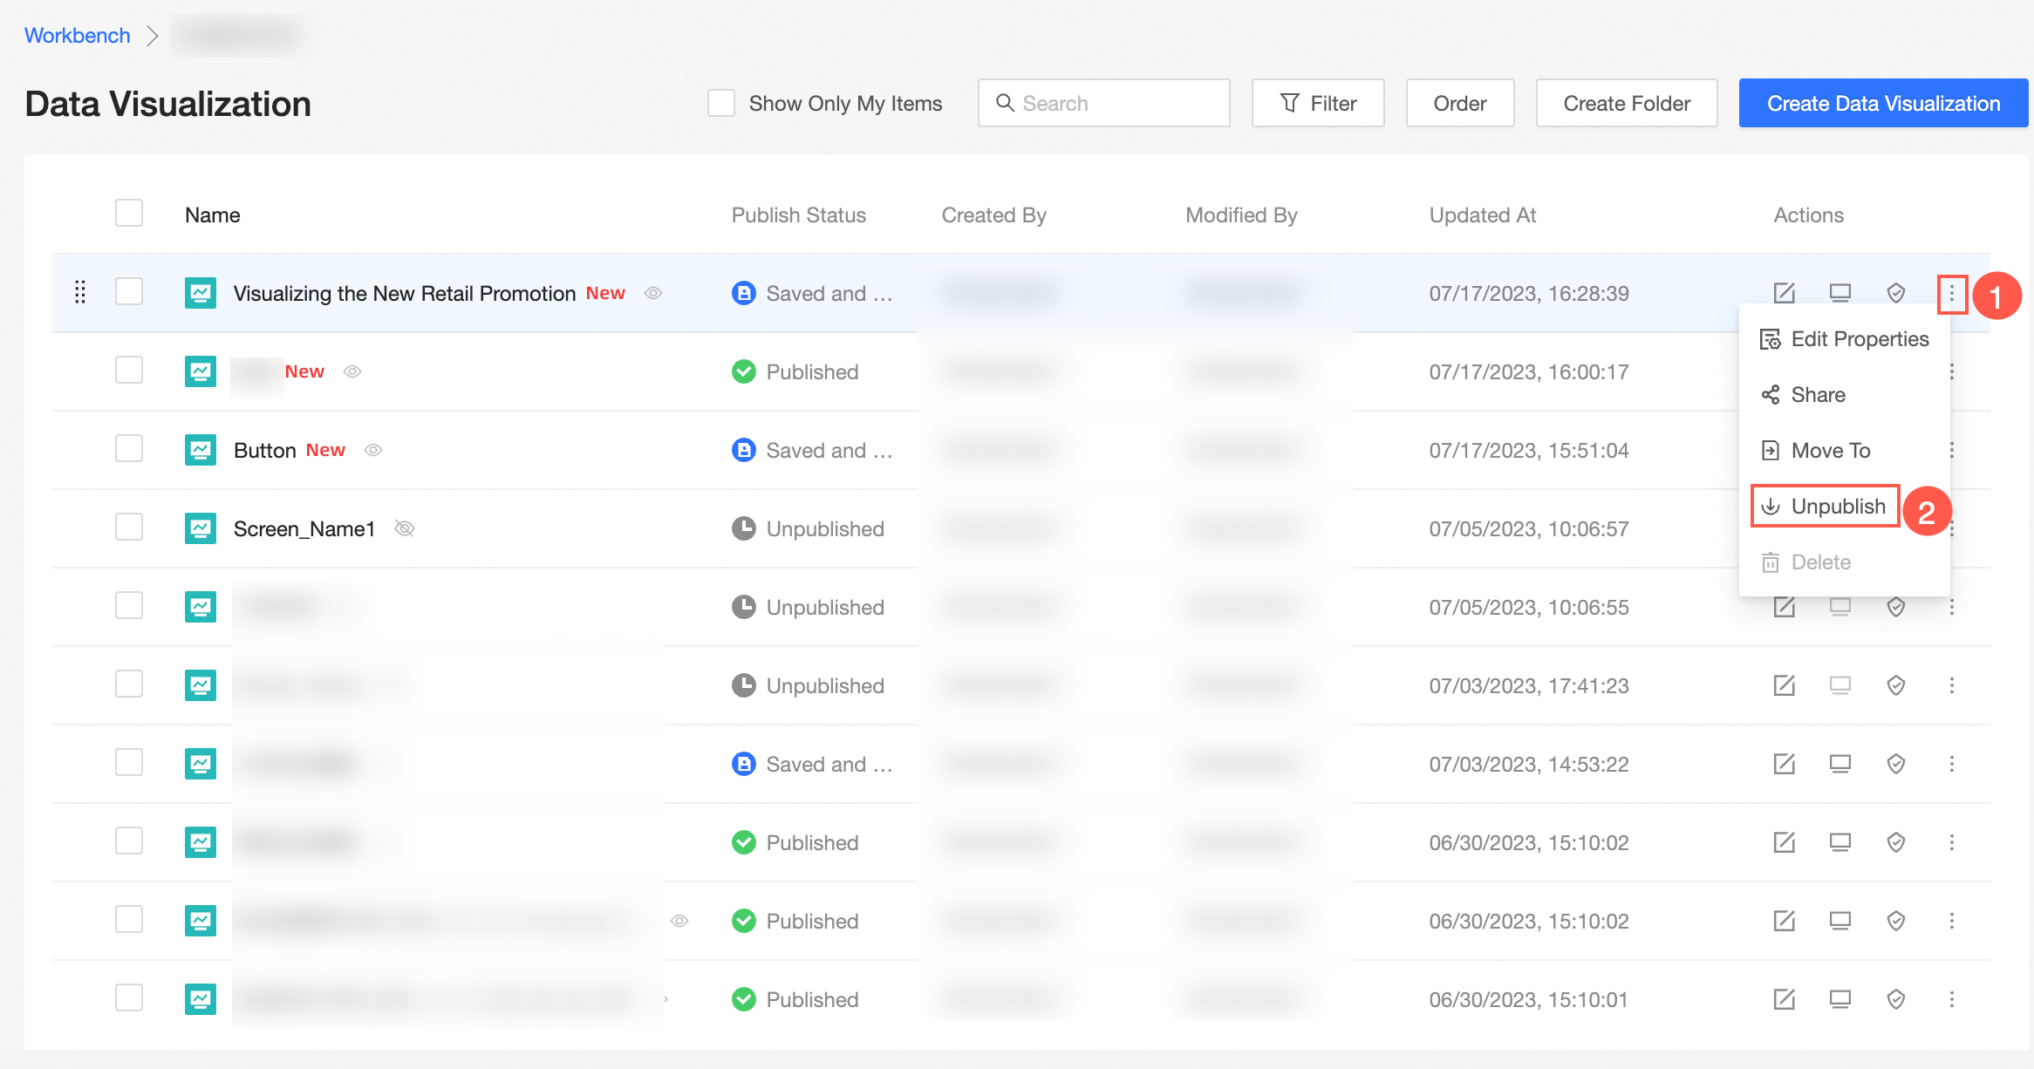The image size is (2034, 1069).
Task: Click Create Data Visualization button
Action: 1883,103
